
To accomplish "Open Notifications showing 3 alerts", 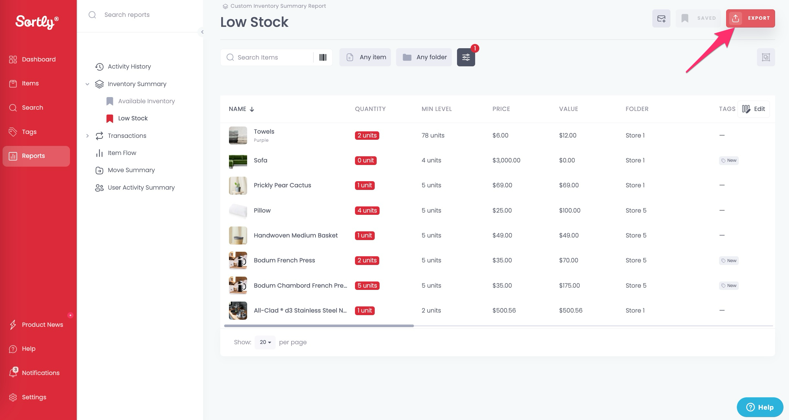I will tap(40, 373).
